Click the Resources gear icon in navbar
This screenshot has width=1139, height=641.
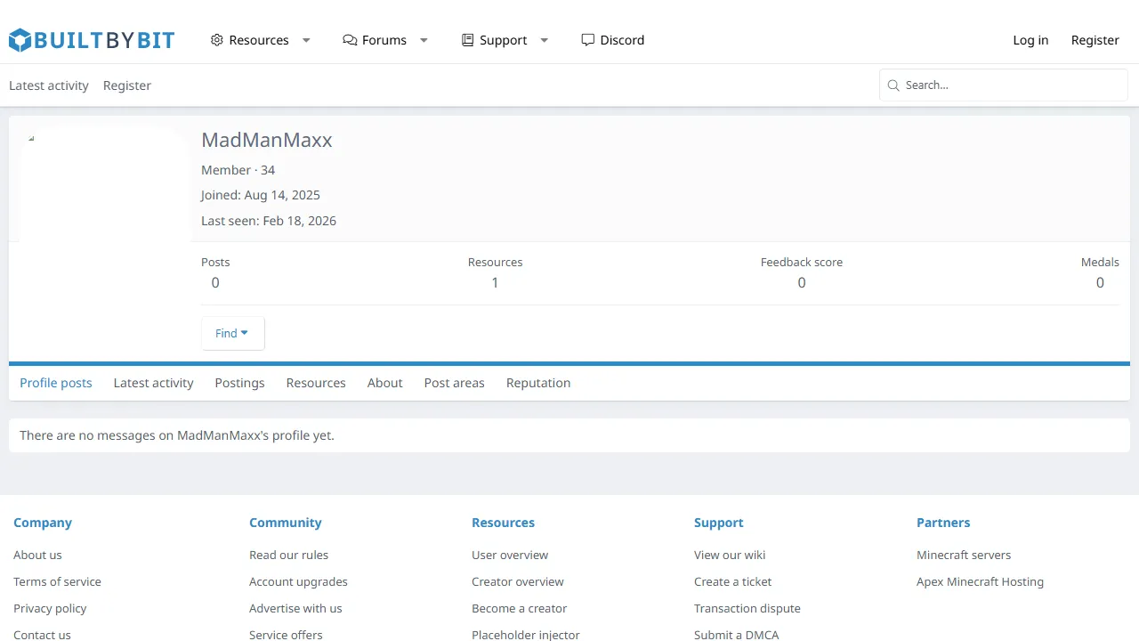[216, 40]
